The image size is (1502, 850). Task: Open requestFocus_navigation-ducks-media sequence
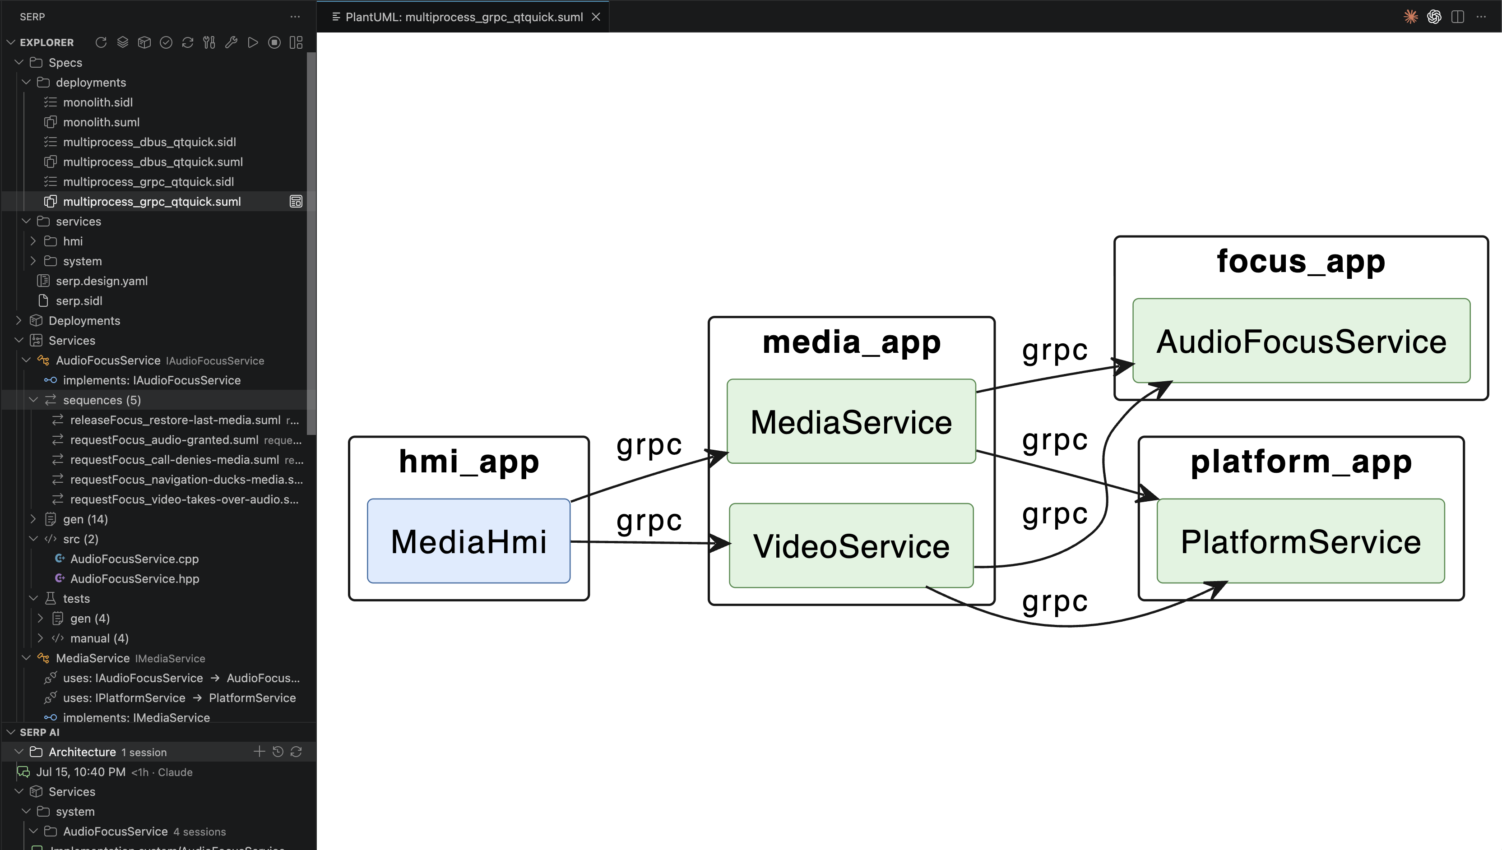point(155,479)
